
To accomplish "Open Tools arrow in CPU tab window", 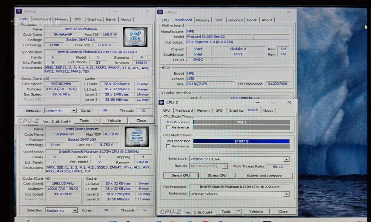I will point(97,121).
